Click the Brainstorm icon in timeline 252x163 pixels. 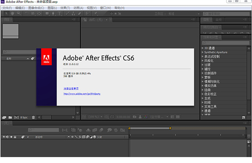click(109, 130)
